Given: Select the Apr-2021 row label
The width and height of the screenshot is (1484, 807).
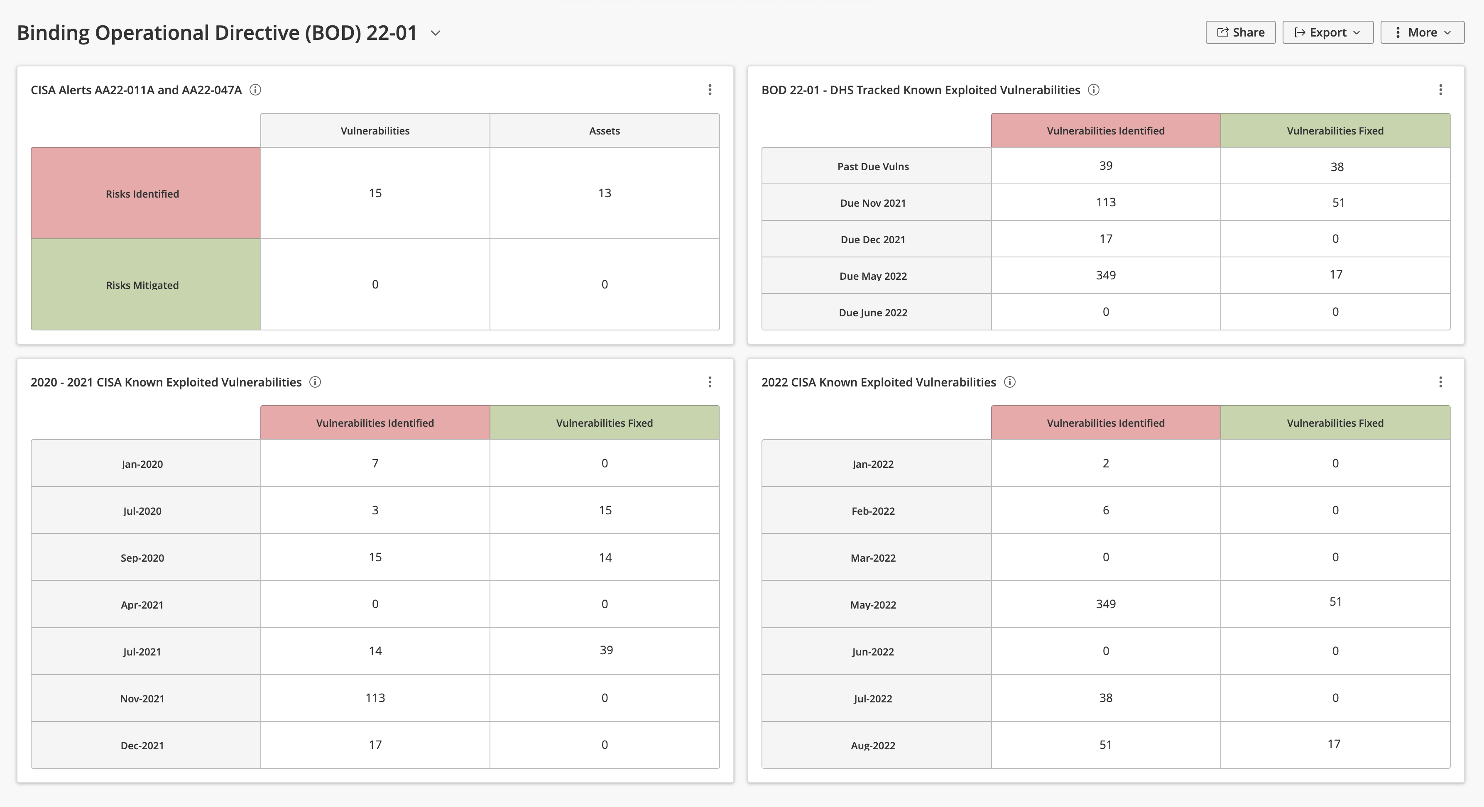Looking at the screenshot, I should tap(142, 605).
